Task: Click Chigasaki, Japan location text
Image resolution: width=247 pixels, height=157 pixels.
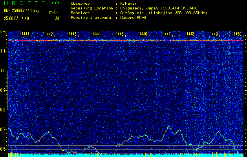Action: (159, 8)
